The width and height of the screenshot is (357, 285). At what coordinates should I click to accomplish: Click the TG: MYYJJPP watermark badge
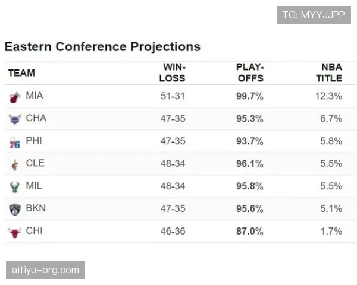[314, 15]
